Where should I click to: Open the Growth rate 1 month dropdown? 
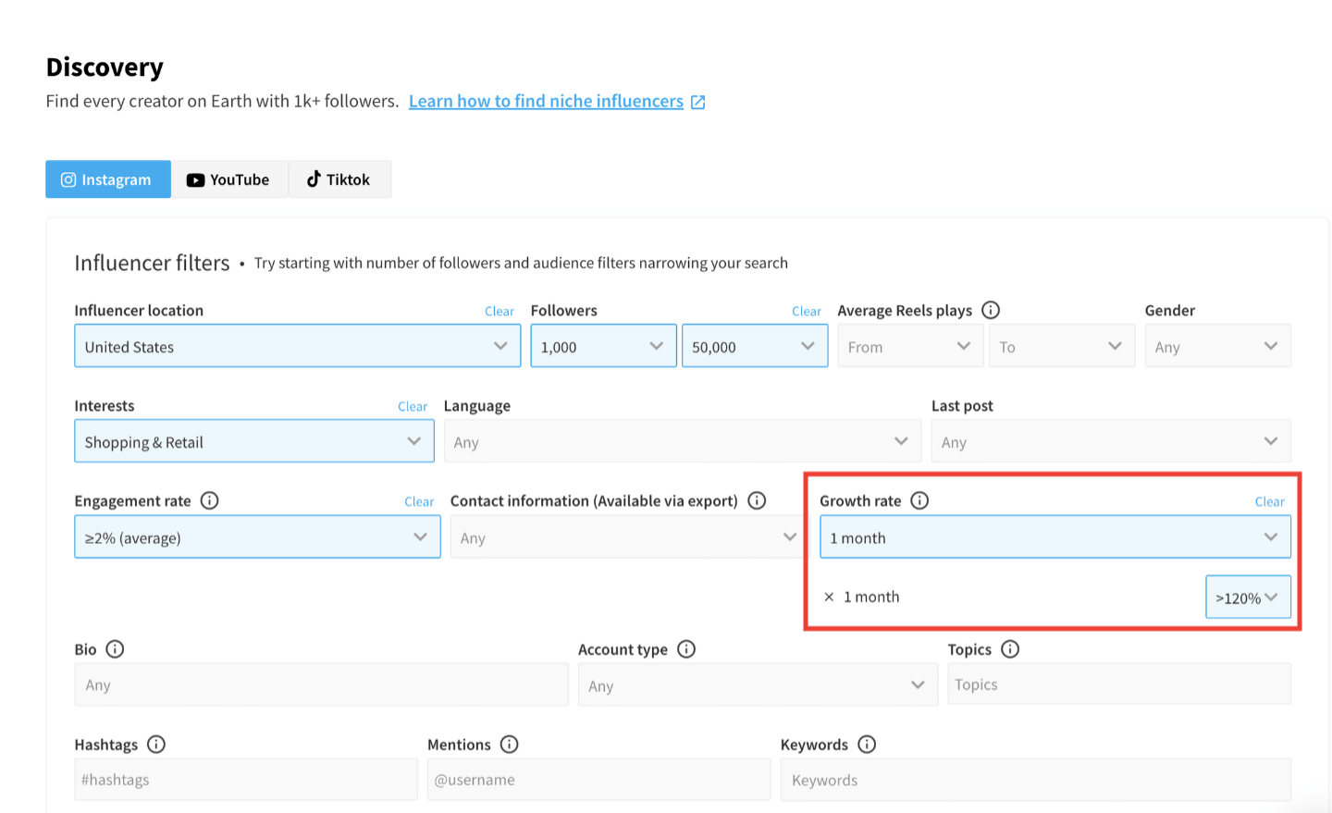[x=1055, y=536]
